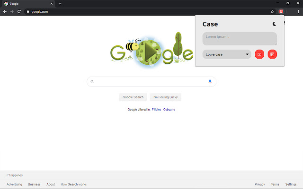Open the Privacy footer link
The image size is (303, 189).
[259, 184]
